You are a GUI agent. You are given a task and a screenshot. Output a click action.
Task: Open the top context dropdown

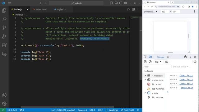pos(158,62)
